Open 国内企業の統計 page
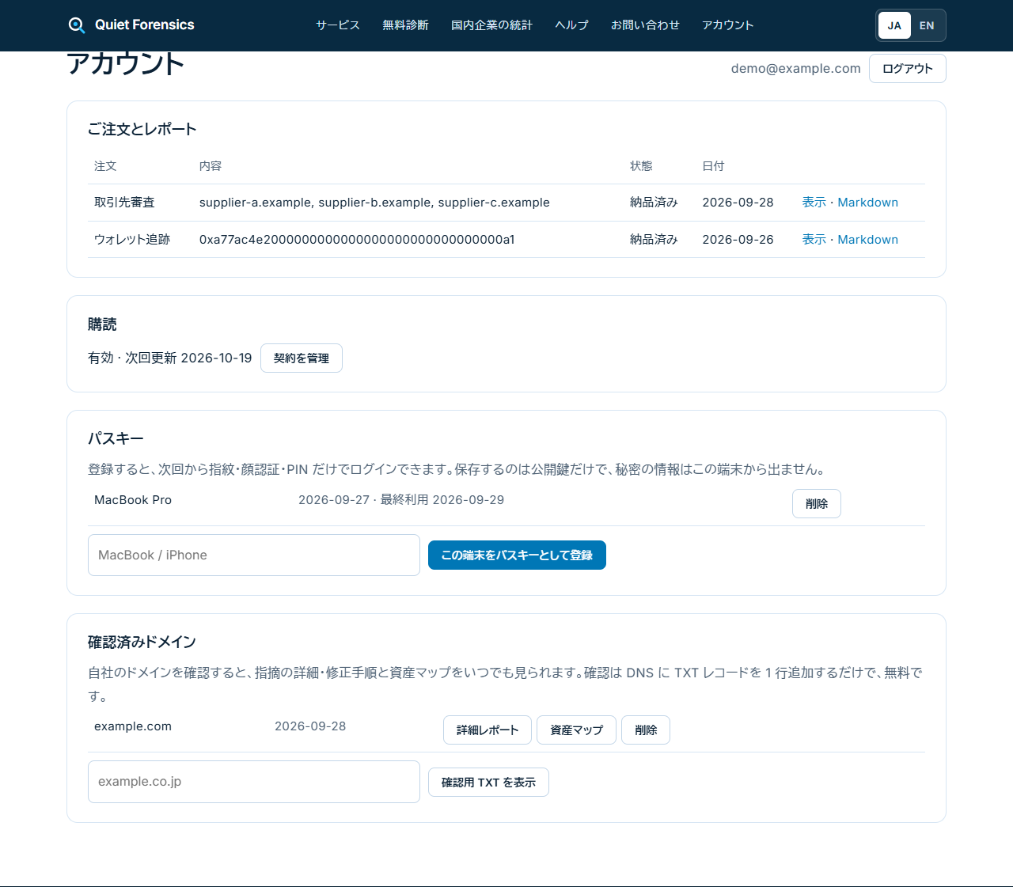The width and height of the screenshot is (1013, 887). pyautogui.click(x=491, y=25)
